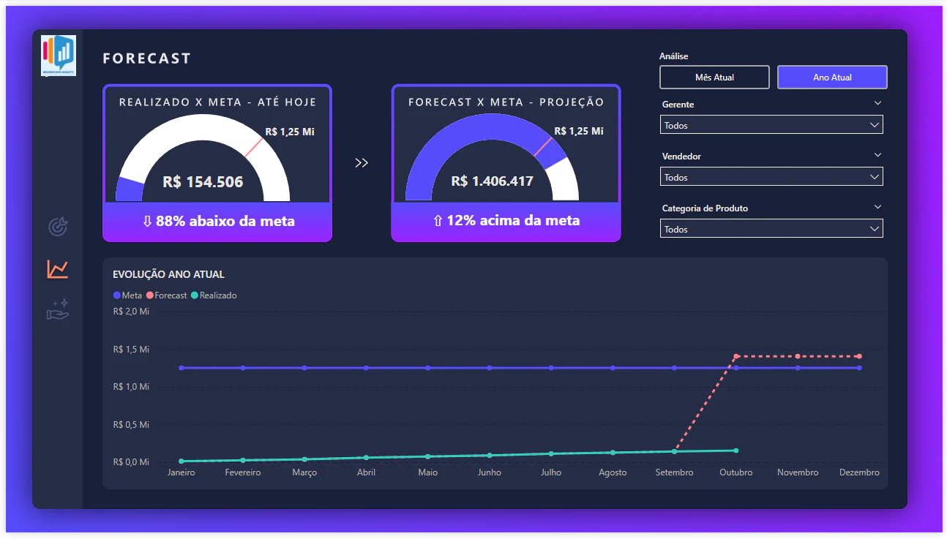This screenshot has height=539, width=947.
Task: Click the double arrow between the gauge cards
Action: tap(362, 163)
